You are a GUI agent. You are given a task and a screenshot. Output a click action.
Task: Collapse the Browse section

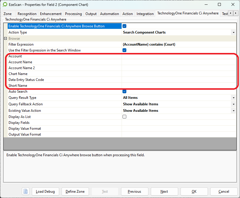click(5, 39)
